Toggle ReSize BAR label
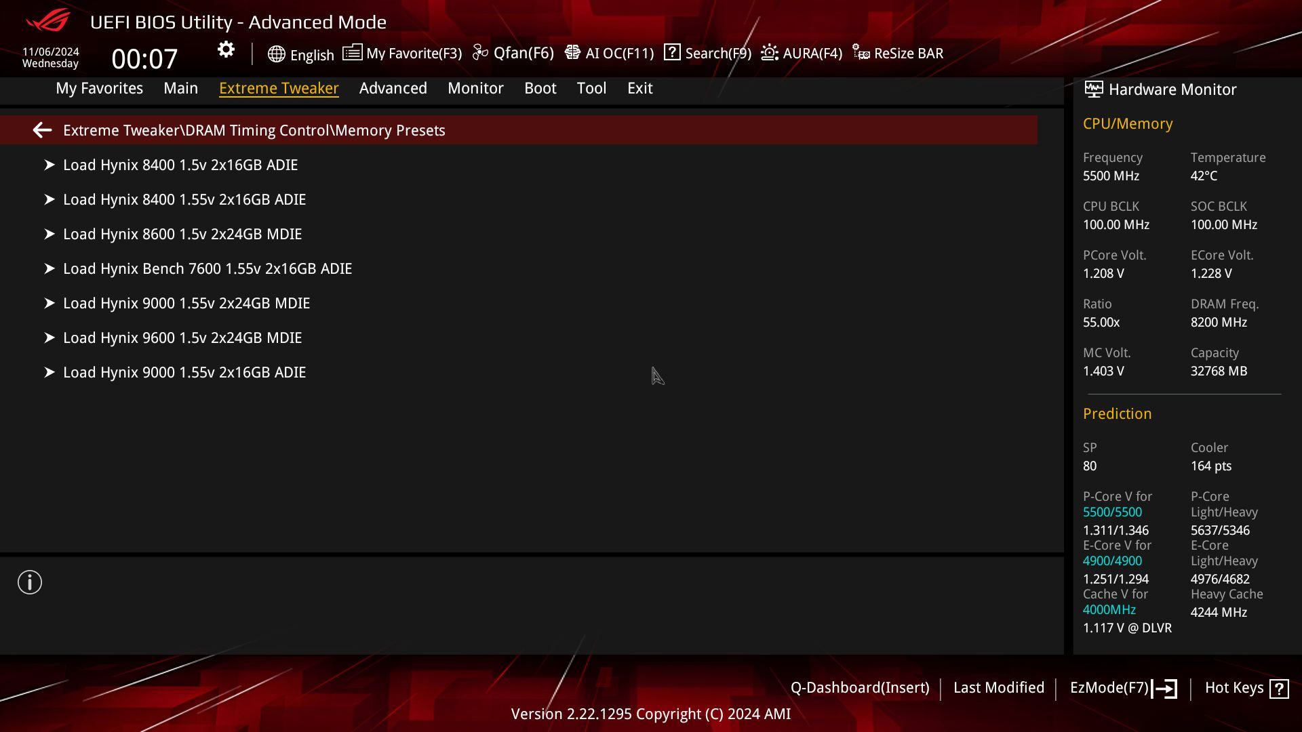The width and height of the screenshot is (1302, 732). click(909, 53)
